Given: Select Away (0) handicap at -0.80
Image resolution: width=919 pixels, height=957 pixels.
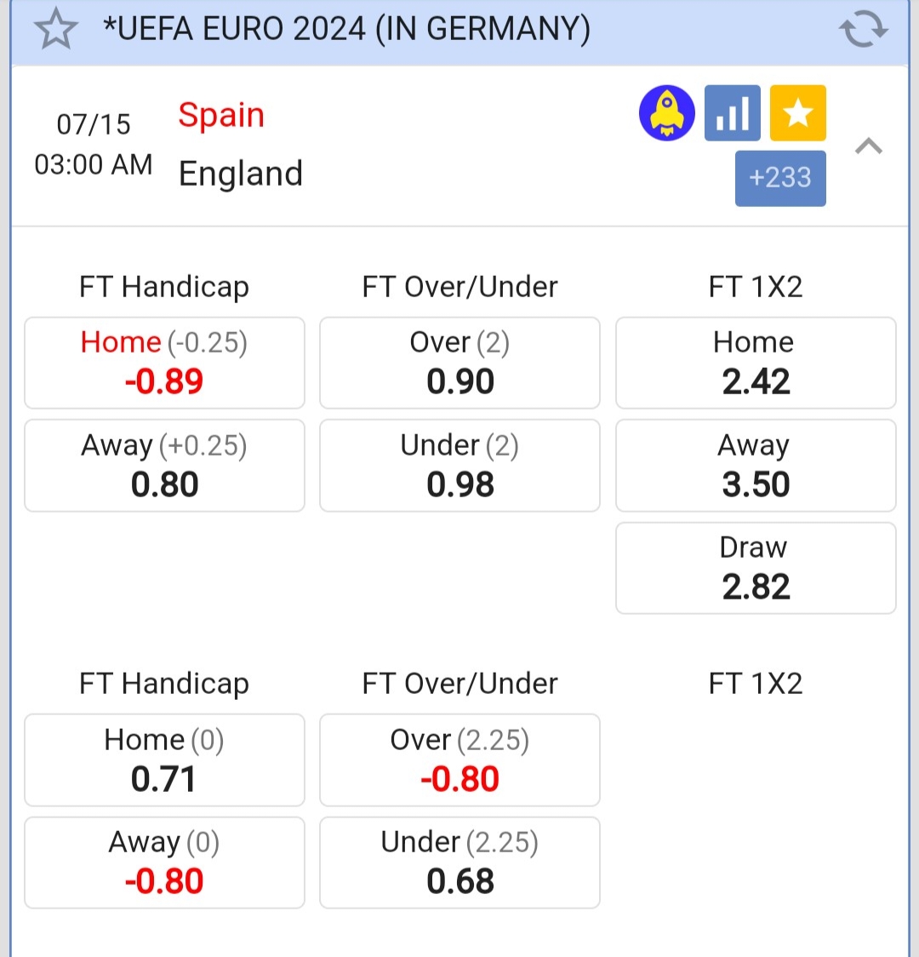Looking at the screenshot, I should pyautogui.click(x=164, y=862).
